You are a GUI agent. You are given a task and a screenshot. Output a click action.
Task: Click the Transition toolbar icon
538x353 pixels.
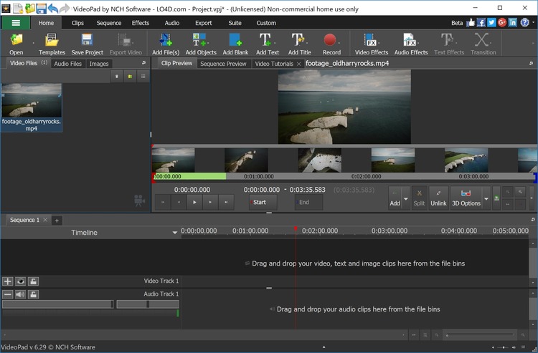483,44
